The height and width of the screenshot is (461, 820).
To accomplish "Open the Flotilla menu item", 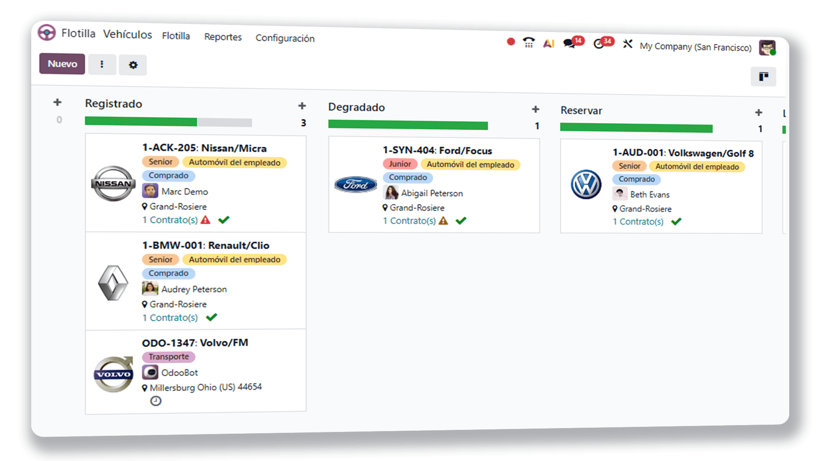I will coord(176,36).
